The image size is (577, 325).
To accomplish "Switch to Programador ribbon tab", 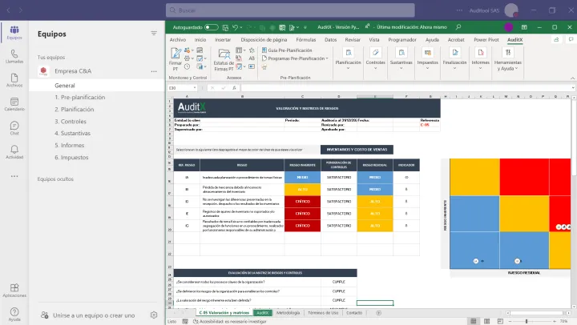I will point(402,40).
